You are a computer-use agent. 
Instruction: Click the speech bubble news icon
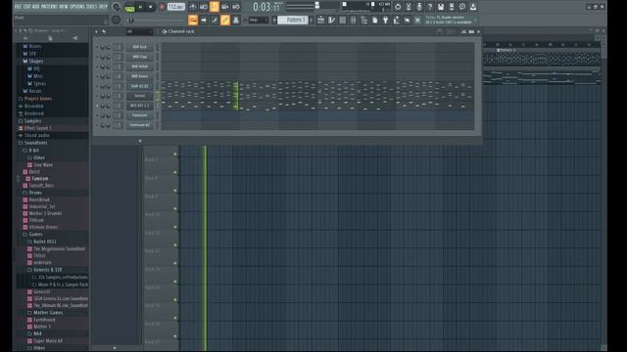tap(462, 7)
